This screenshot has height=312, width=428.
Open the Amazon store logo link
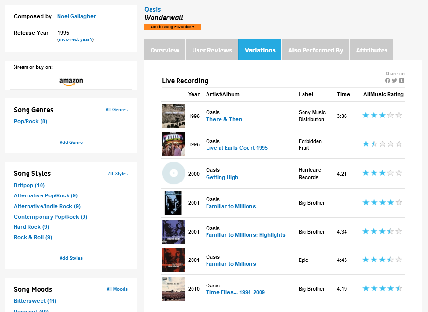[71, 81]
